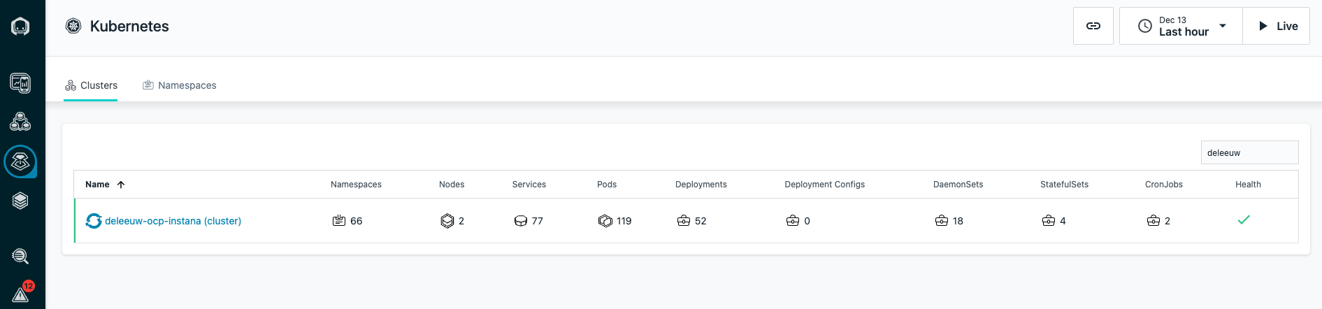
Task: Sort by the Services column header
Action: click(x=529, y=185)
